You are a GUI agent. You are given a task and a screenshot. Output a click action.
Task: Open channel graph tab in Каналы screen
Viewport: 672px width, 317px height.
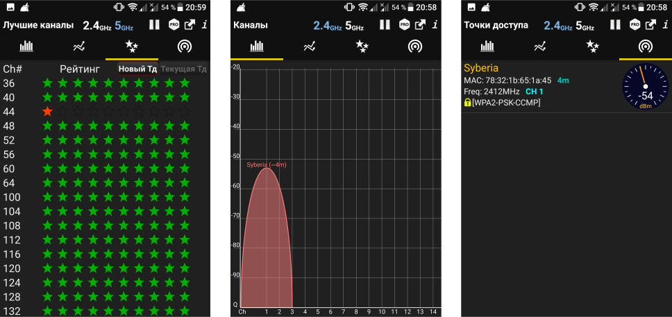click(x=257, y=46)
